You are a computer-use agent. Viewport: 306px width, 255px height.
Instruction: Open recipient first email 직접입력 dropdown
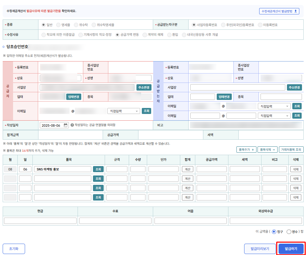click(274, 106)
